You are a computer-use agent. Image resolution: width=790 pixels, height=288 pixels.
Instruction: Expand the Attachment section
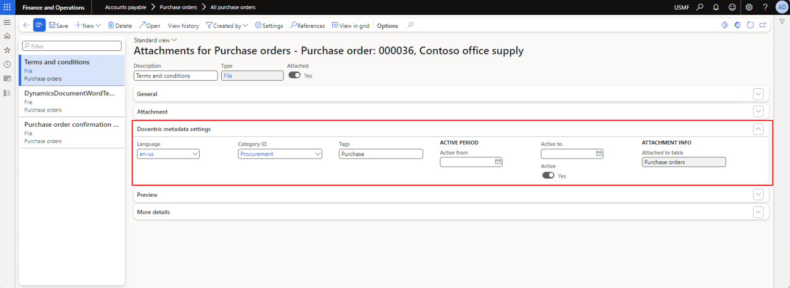tap(758, 111)
